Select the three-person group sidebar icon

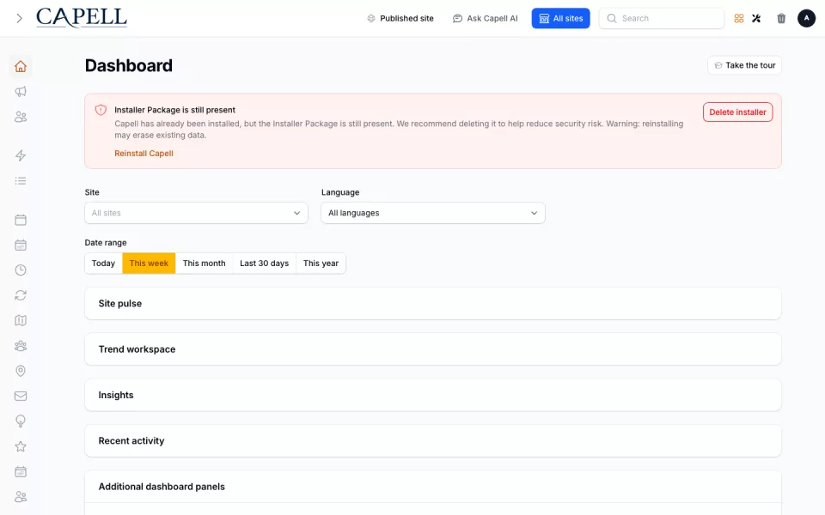point(21,346)
